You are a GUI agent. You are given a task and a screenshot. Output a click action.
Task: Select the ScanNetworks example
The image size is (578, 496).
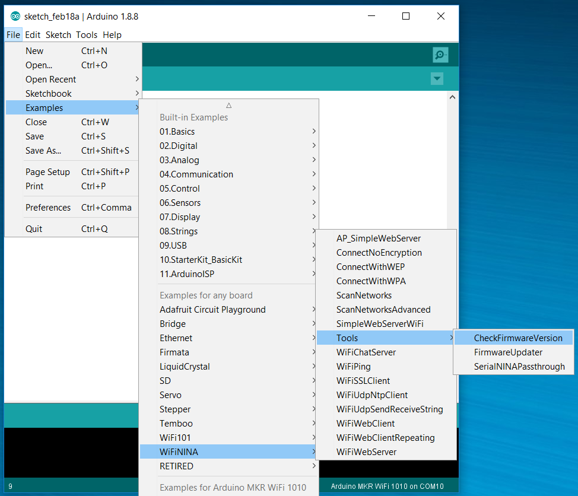[x=364, y=295]
